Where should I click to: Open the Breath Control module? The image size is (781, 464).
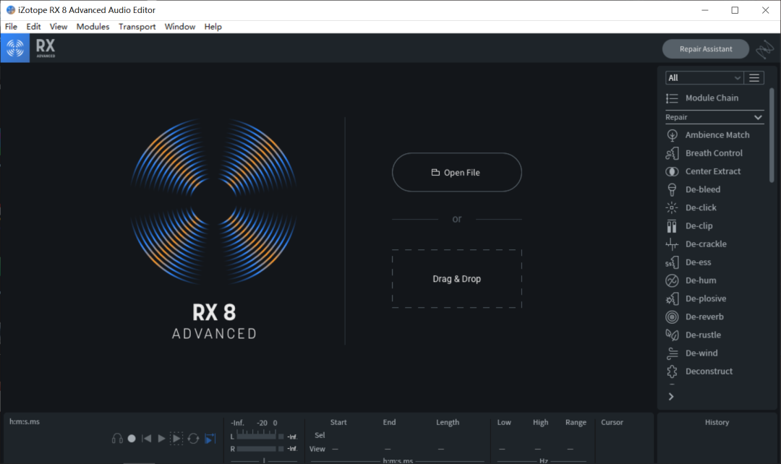[714, 153]
